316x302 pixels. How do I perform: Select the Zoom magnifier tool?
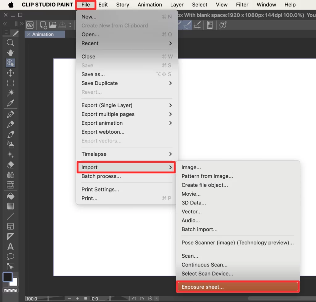[10, 42]
